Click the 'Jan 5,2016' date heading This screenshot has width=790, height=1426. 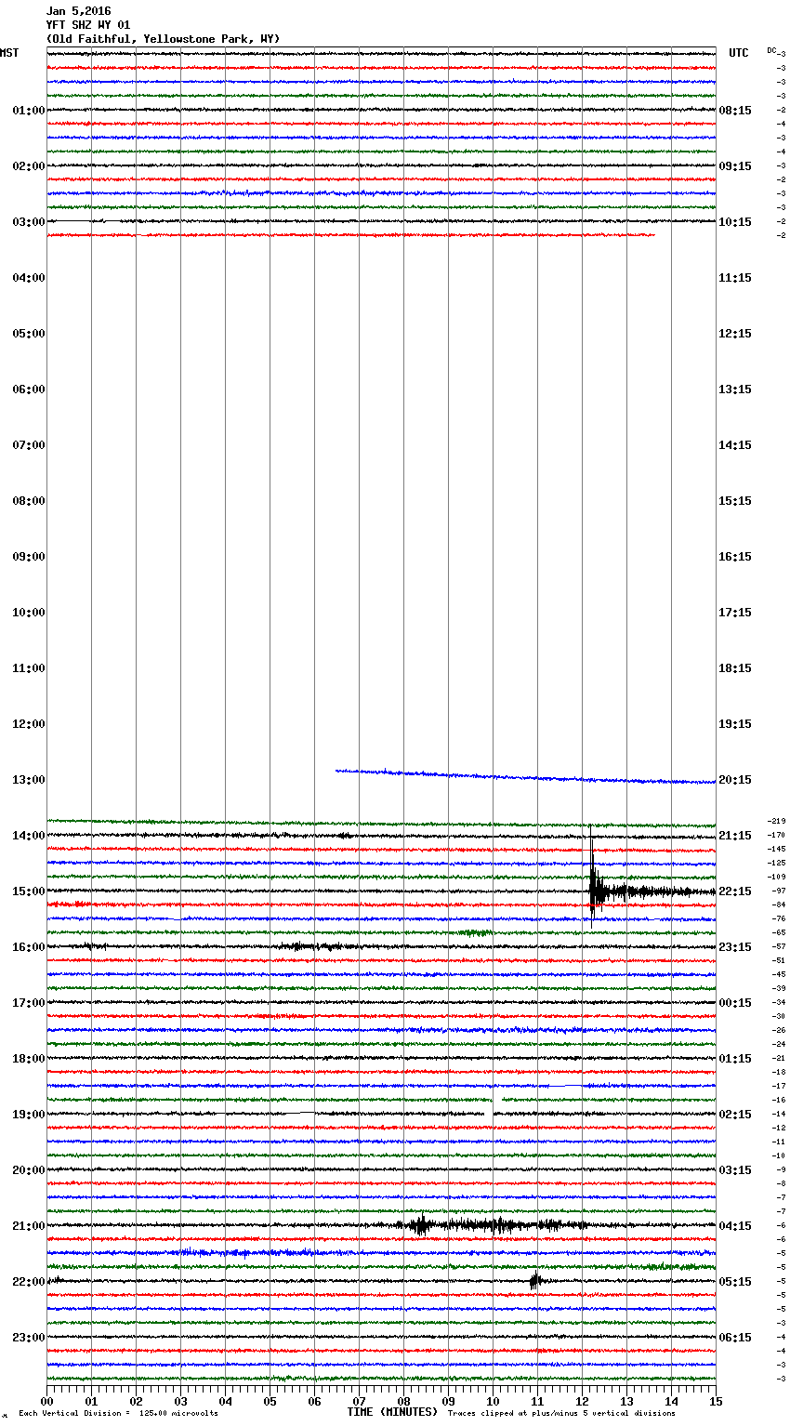pyautogui.click(x=78, y=11)
